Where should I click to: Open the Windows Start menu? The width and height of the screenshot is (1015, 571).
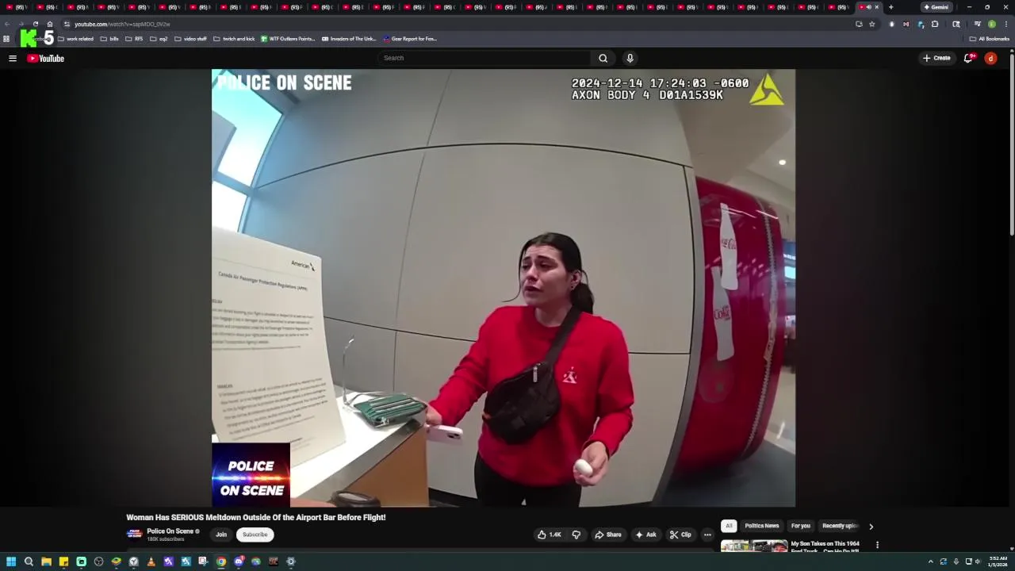[11, 561]
